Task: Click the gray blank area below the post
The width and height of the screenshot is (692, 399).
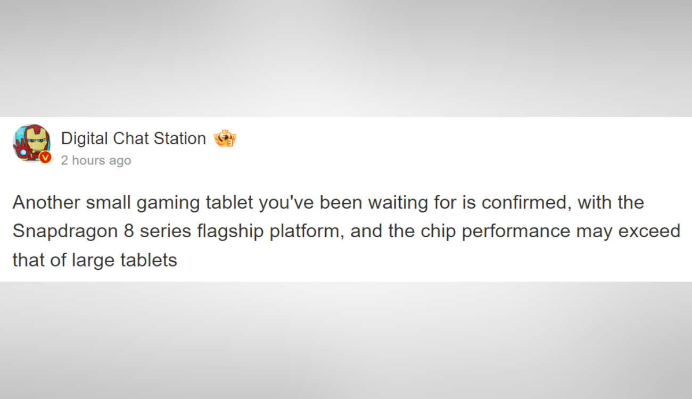Action: (x=346, y=340)
